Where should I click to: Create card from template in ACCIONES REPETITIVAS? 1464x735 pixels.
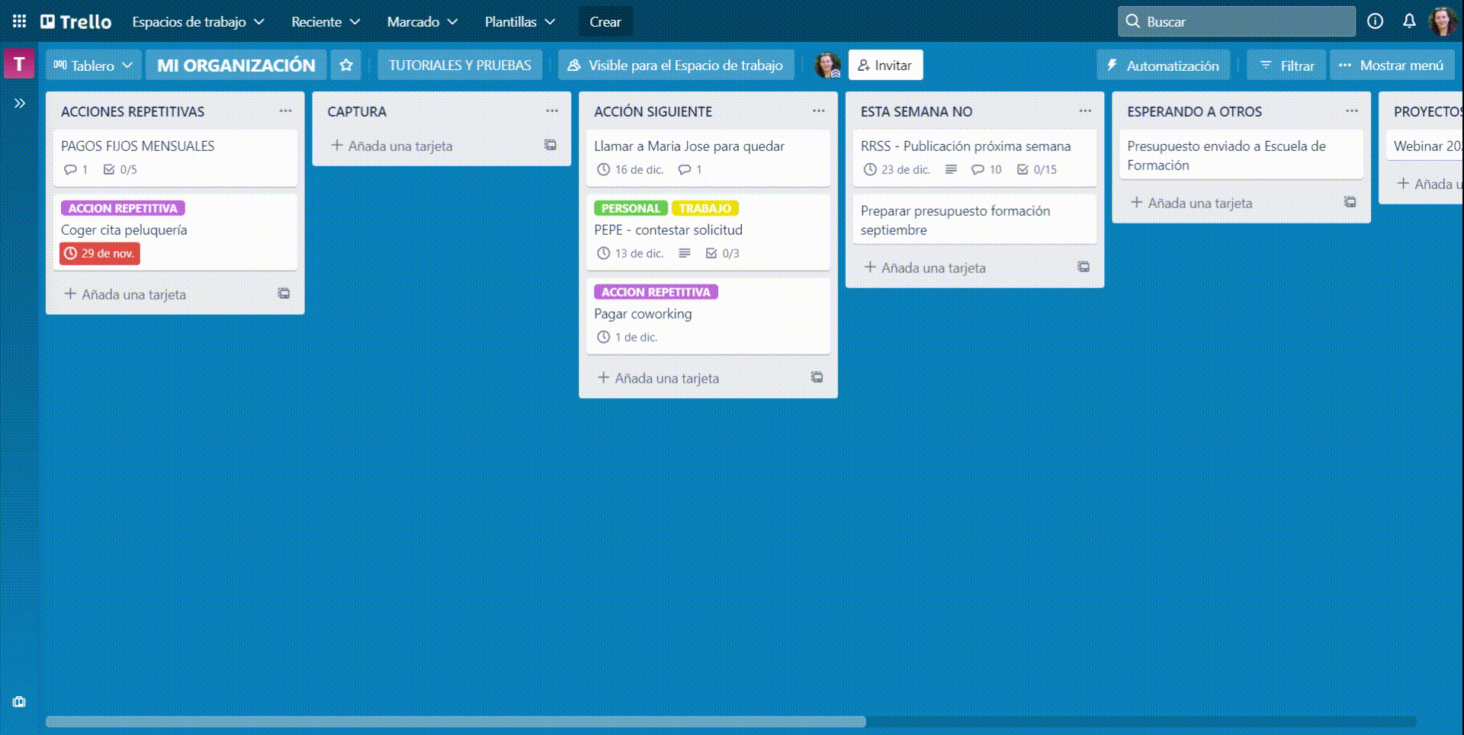[x=284, y=294]
